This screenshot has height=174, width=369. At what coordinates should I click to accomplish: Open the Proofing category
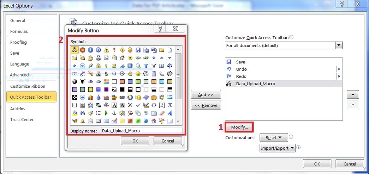[x=18, y=42]
